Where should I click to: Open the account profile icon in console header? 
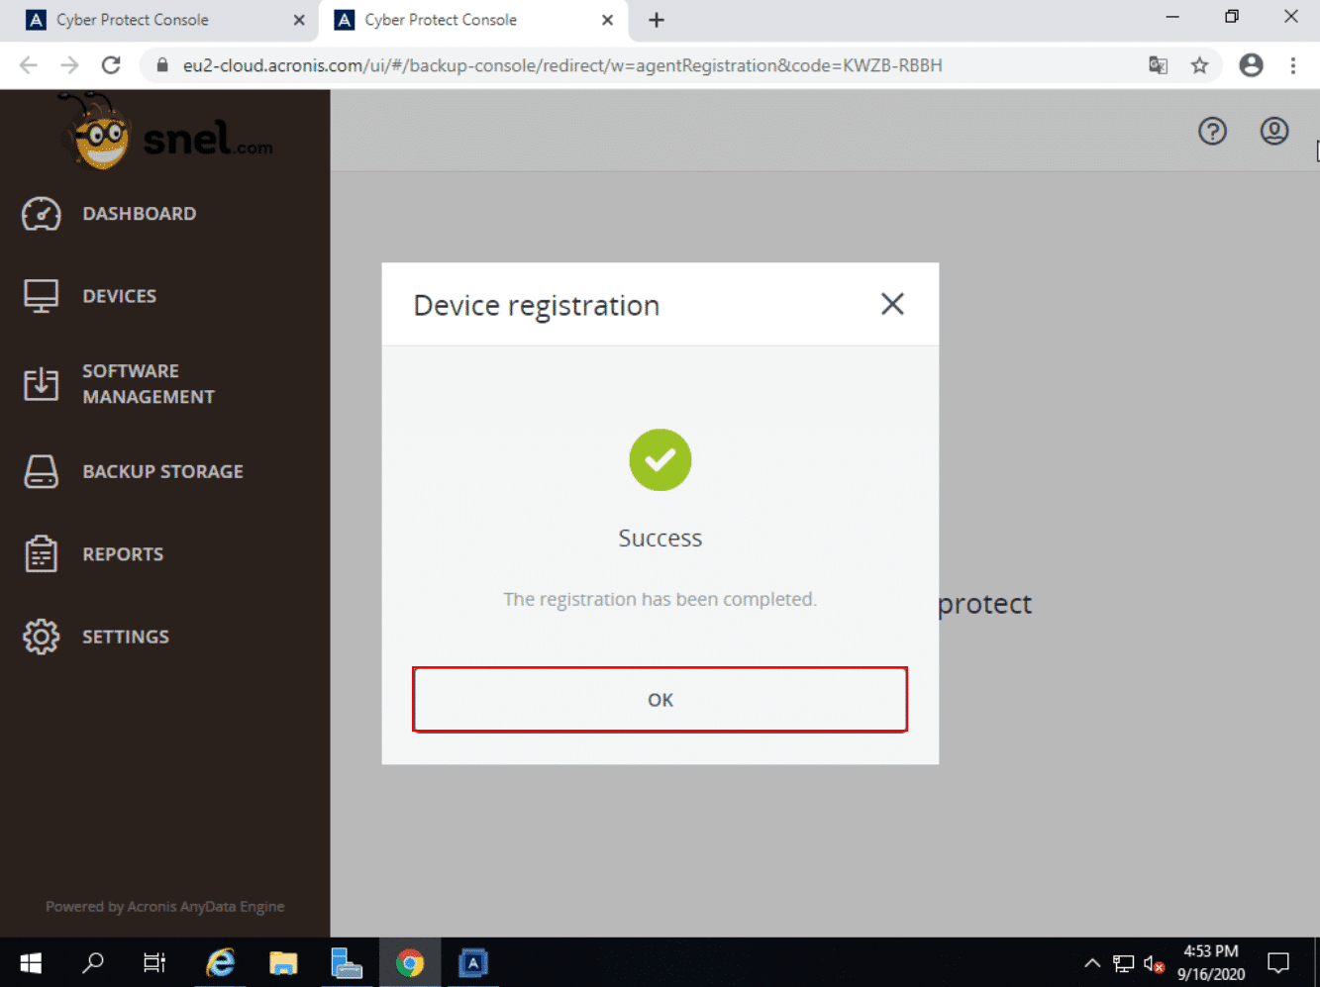pos(1274,131)
